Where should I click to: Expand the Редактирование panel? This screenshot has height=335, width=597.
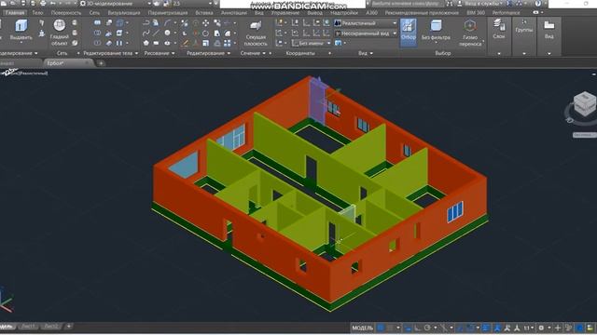(x=208, y=53)
